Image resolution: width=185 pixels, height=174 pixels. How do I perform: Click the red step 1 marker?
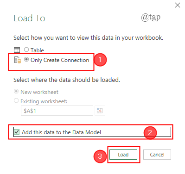tap(100, 60)
